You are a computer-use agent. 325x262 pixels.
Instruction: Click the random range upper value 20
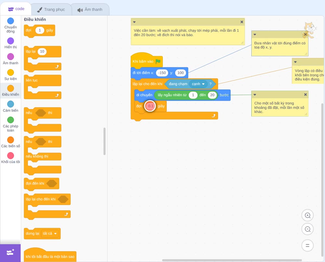click(212, 95)
